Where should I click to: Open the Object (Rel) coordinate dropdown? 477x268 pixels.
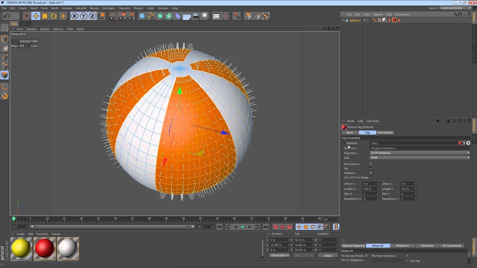tap(280, 255)
